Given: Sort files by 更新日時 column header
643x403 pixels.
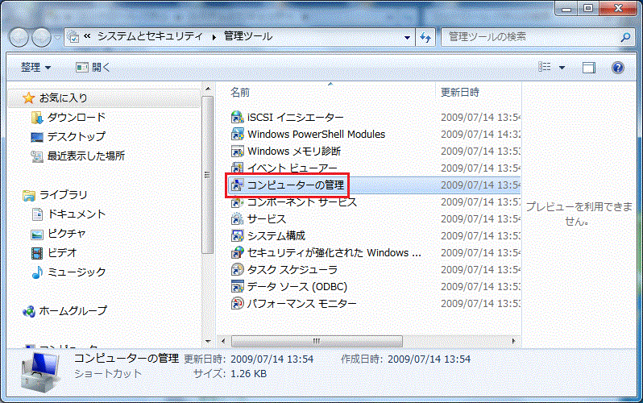Looking at the screenshot, I should tap(461, 92).
